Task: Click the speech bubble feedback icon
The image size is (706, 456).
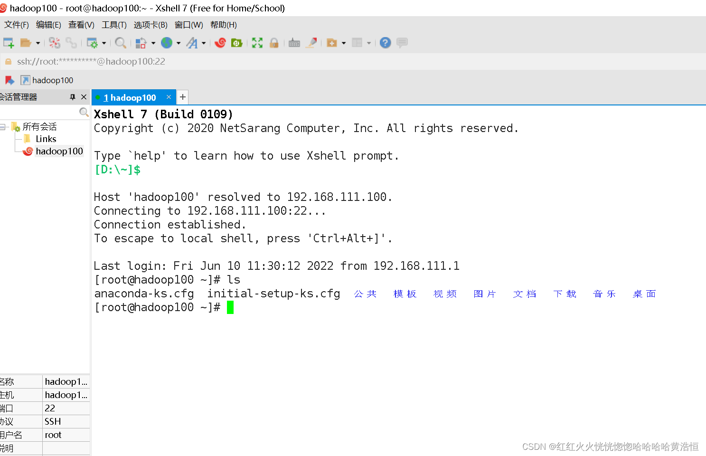Action: coord(402,43)
